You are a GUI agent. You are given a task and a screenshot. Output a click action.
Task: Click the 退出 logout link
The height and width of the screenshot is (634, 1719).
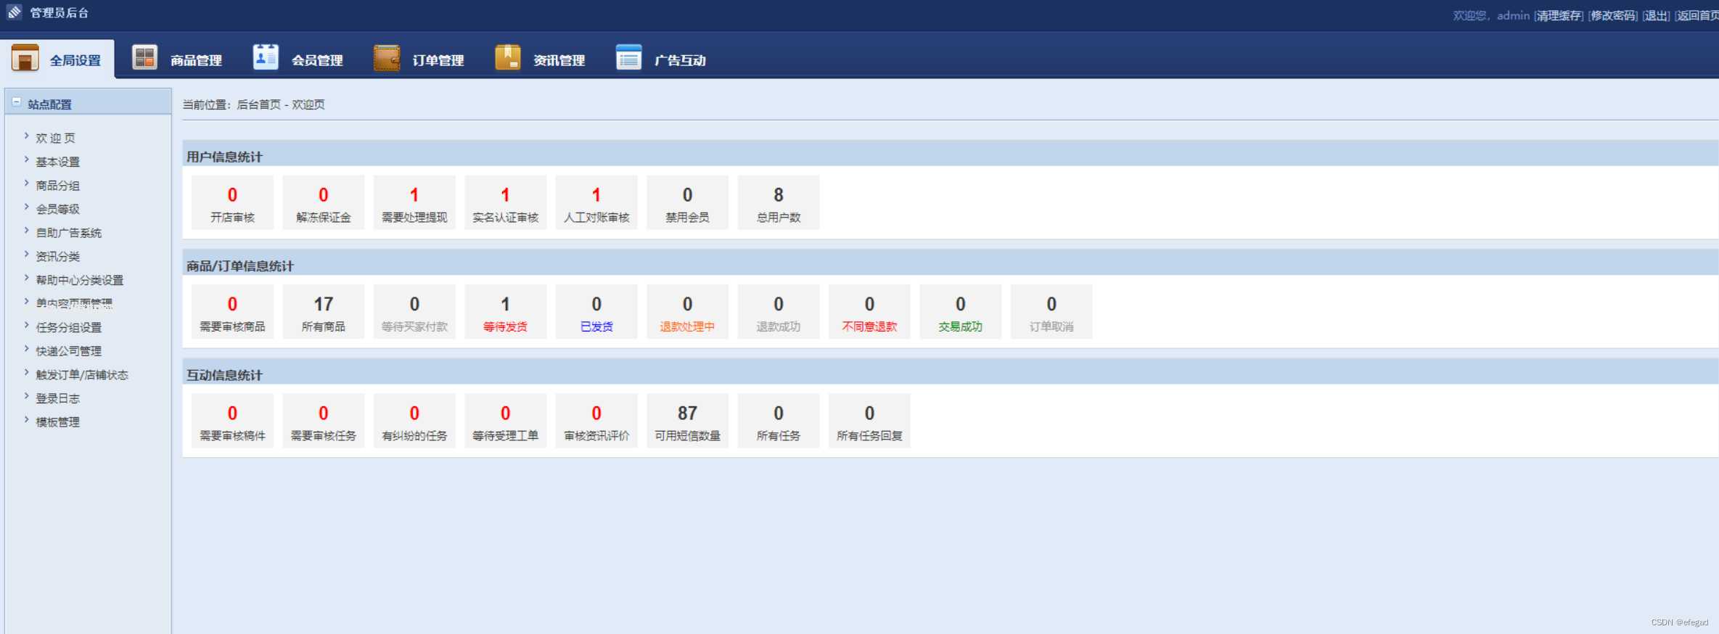1656,15
